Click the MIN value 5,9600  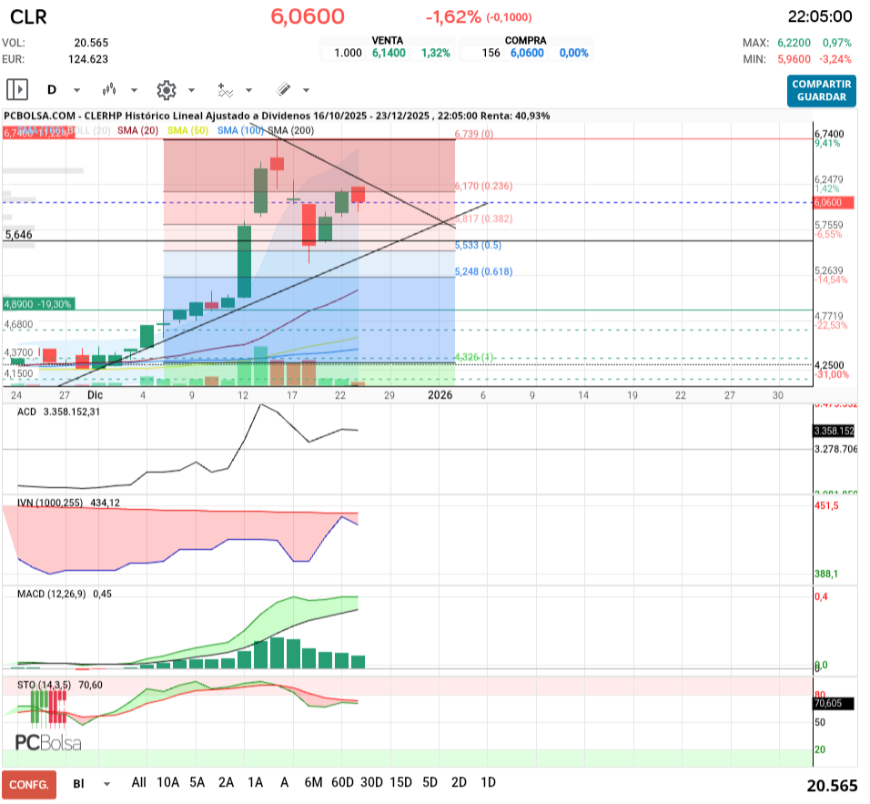[794, 59]
